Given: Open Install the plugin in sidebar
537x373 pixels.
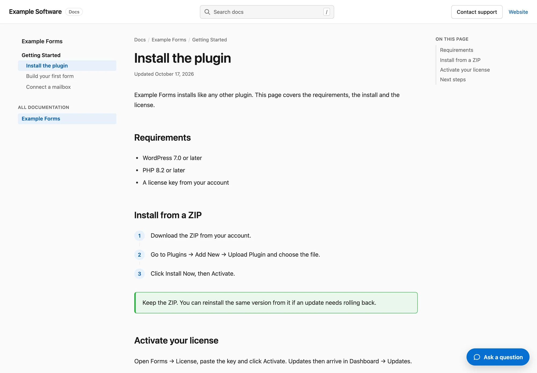Looking at the screenshot, I should [67, 66].
